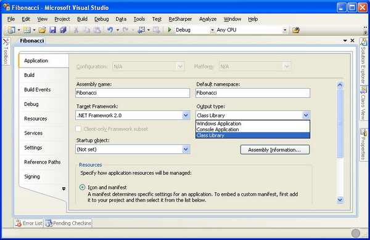Image resolution: width=370 pixels, height=240 pixels.
Task: Choose Console Application from output type list
Action: click(x=253, y=130)
